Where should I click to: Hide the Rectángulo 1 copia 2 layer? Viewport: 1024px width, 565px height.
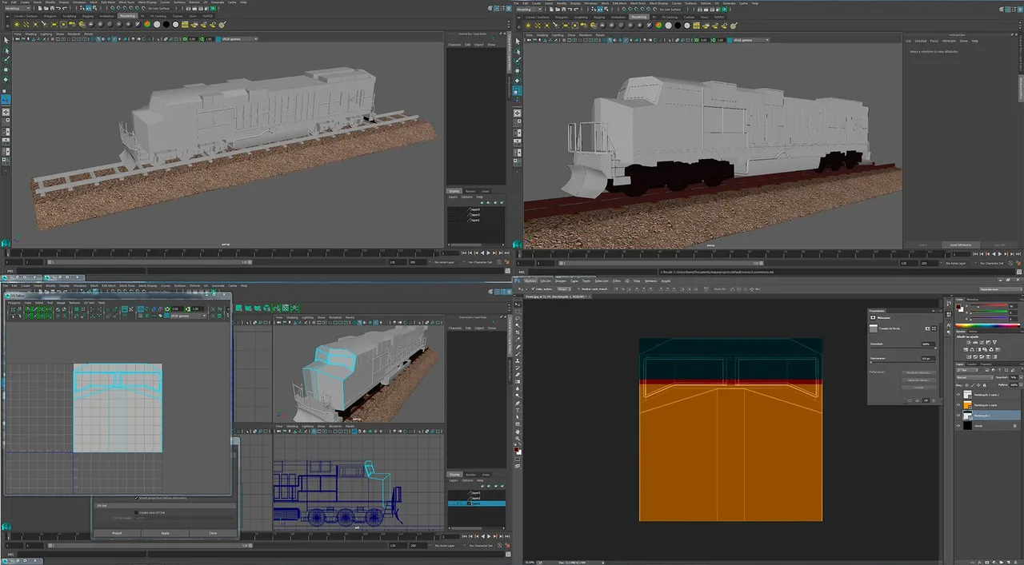[x=958, y=394]
